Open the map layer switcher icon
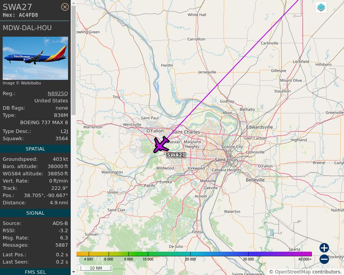The image size is (344, 275). point(321,7)
